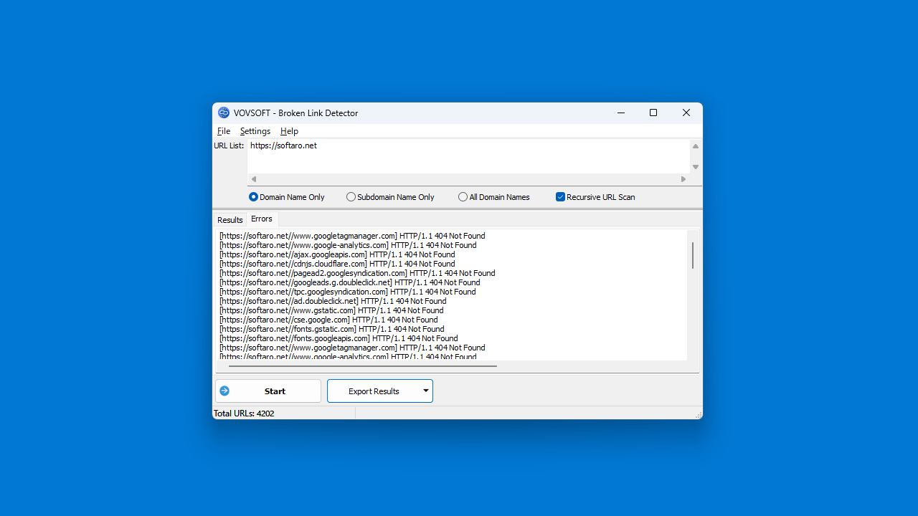Screen dimensions: 918x516
Task: Click the errors list vertical scrollbar thumb
Action: (x=693, y=255)
